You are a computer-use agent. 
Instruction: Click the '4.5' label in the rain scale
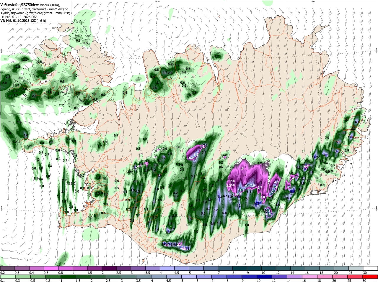pyautogui.click(x=169, y=281)
